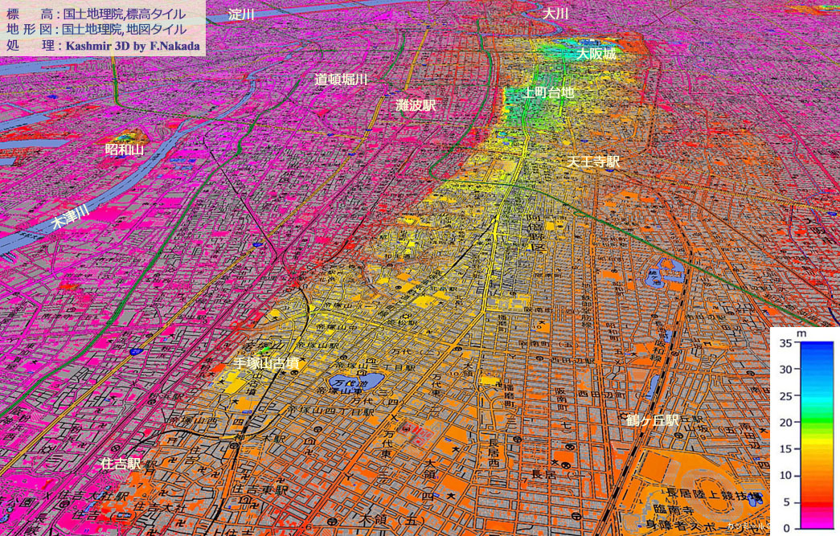Select the 難波駅 station label
This screenshot has height=536, width=840.
[x=416, y=105]
